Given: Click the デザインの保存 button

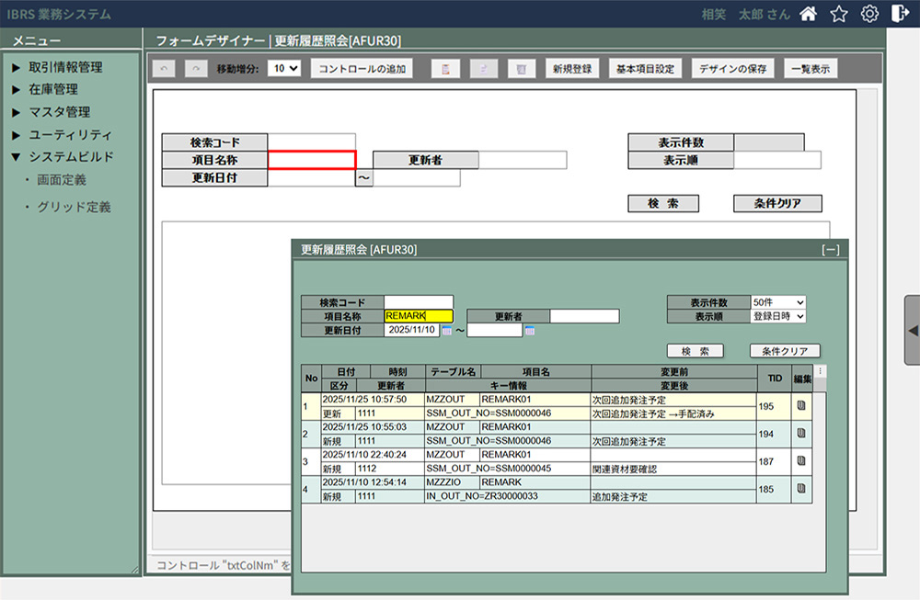Looking at the screenshot, I should click(x=732, y=69).
